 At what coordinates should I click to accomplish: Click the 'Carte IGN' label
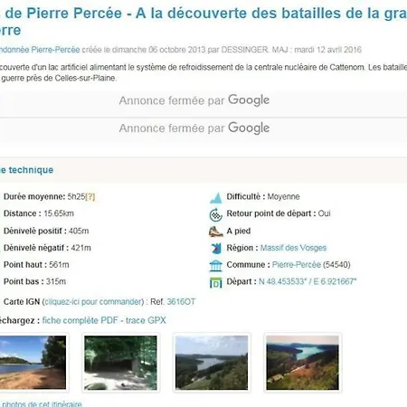(x=22, y=302)
